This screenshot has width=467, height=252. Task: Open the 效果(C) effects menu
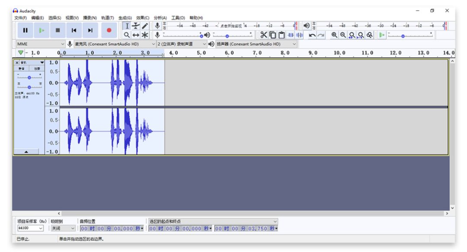tap(143, 18)
